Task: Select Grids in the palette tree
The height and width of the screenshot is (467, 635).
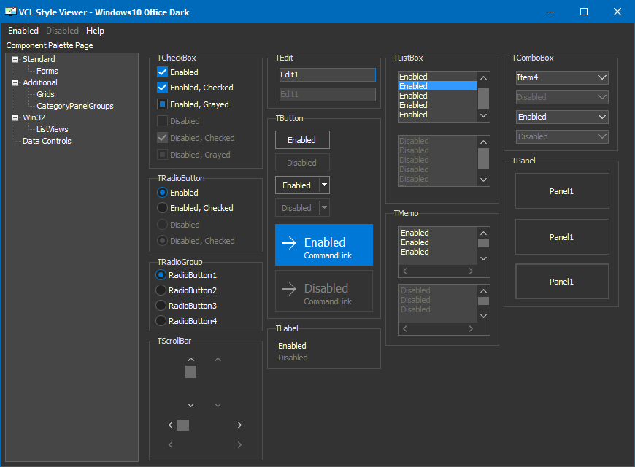Action: (45, 94)
